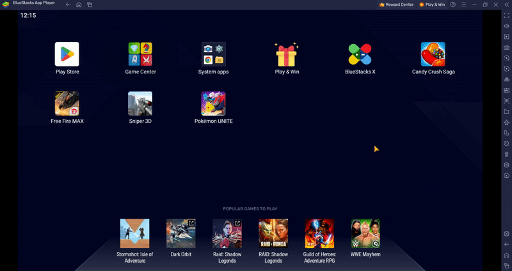The height and width of the screenshot is (271, 512).
Task: Click the volume speaker icon in sidebar
Action: pos(506,26)
